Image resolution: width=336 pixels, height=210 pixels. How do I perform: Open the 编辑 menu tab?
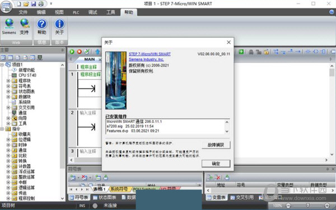pyautogui.click(x=41, y=12)
